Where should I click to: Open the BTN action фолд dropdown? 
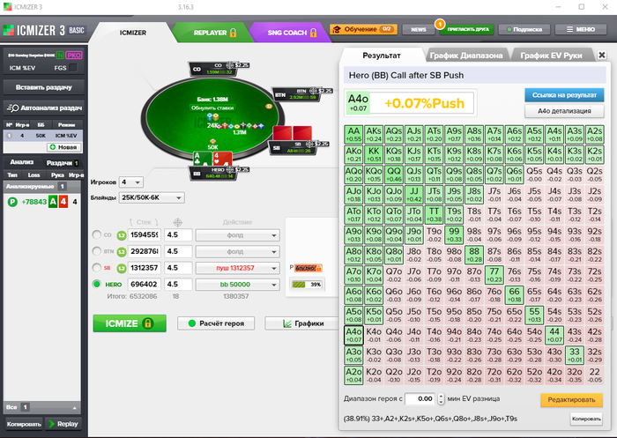click(238, 251)
